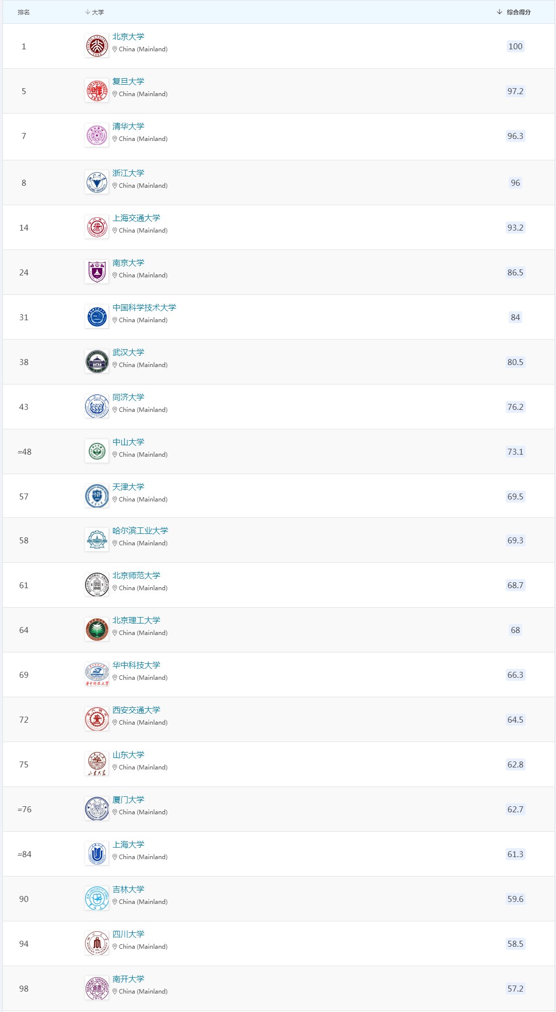Screen dimensions: 556x1012
Task: Click the 100 score badge for 北京大学
Action: coord(515,46)
